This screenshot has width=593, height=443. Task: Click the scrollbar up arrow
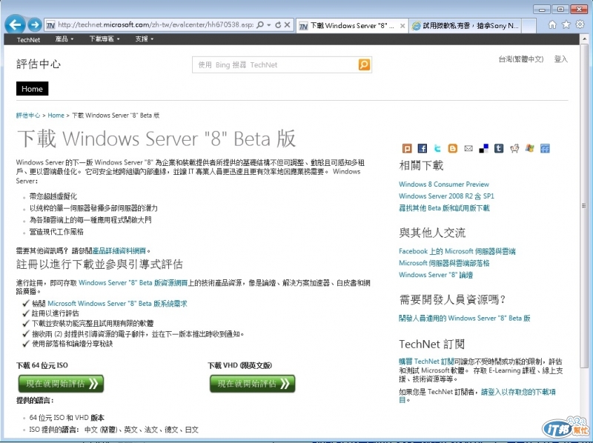coord(584,39)
